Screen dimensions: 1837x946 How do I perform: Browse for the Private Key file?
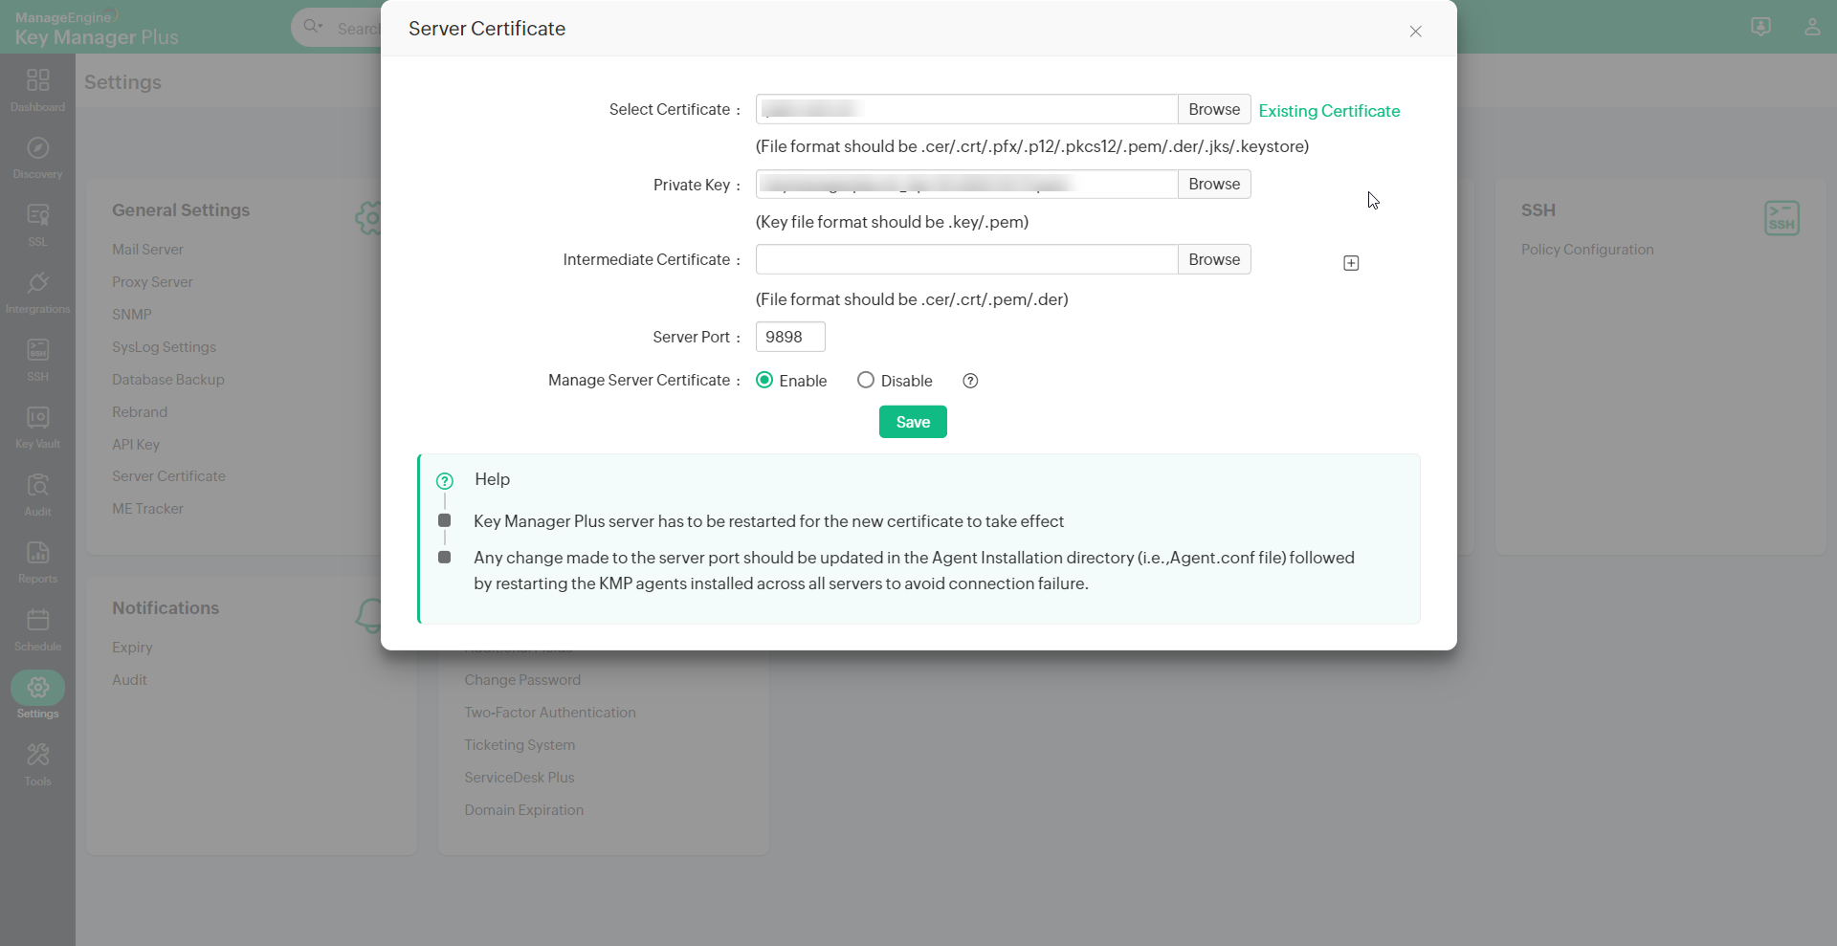coord(1213,184)
